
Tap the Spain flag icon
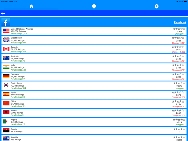point(6,94)
